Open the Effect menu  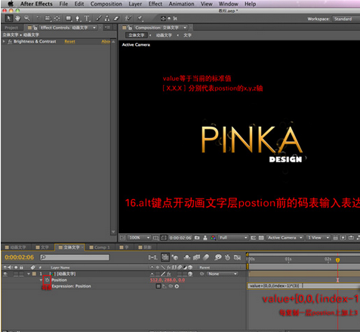(155, 4)
